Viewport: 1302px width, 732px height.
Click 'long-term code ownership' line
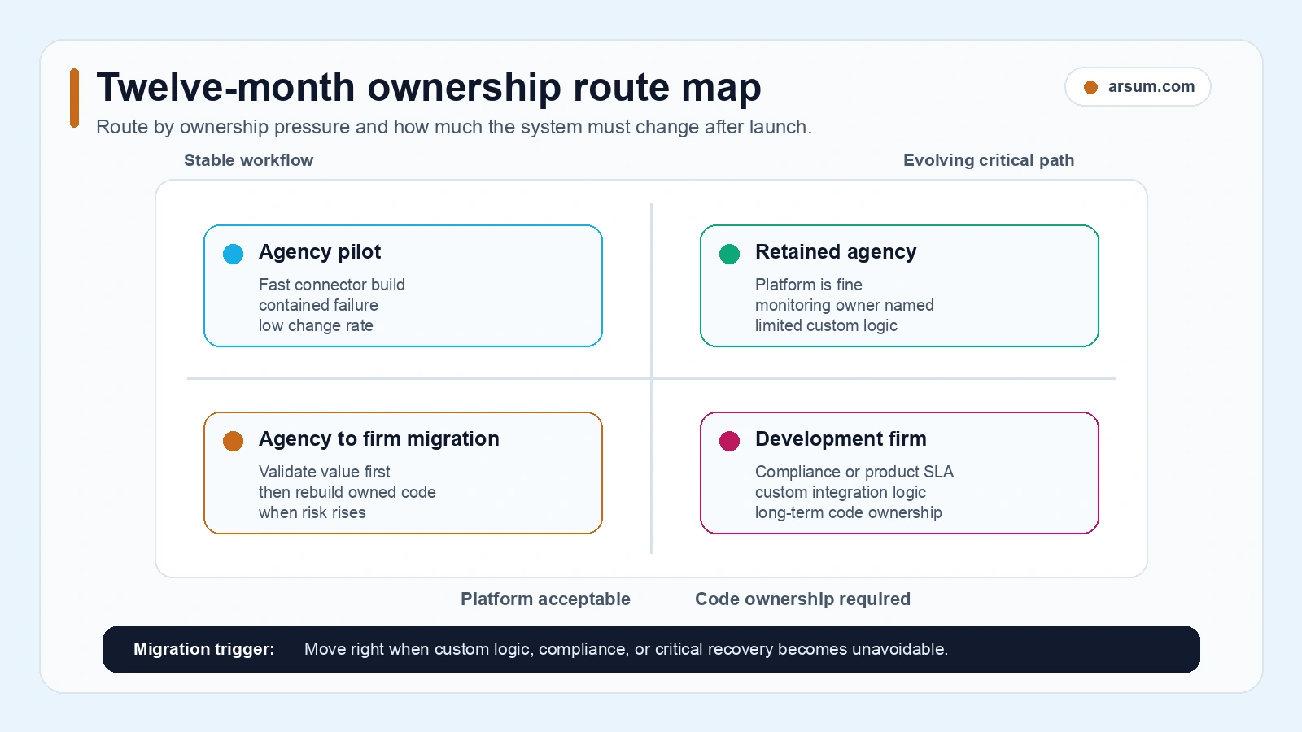click(849, 512)
